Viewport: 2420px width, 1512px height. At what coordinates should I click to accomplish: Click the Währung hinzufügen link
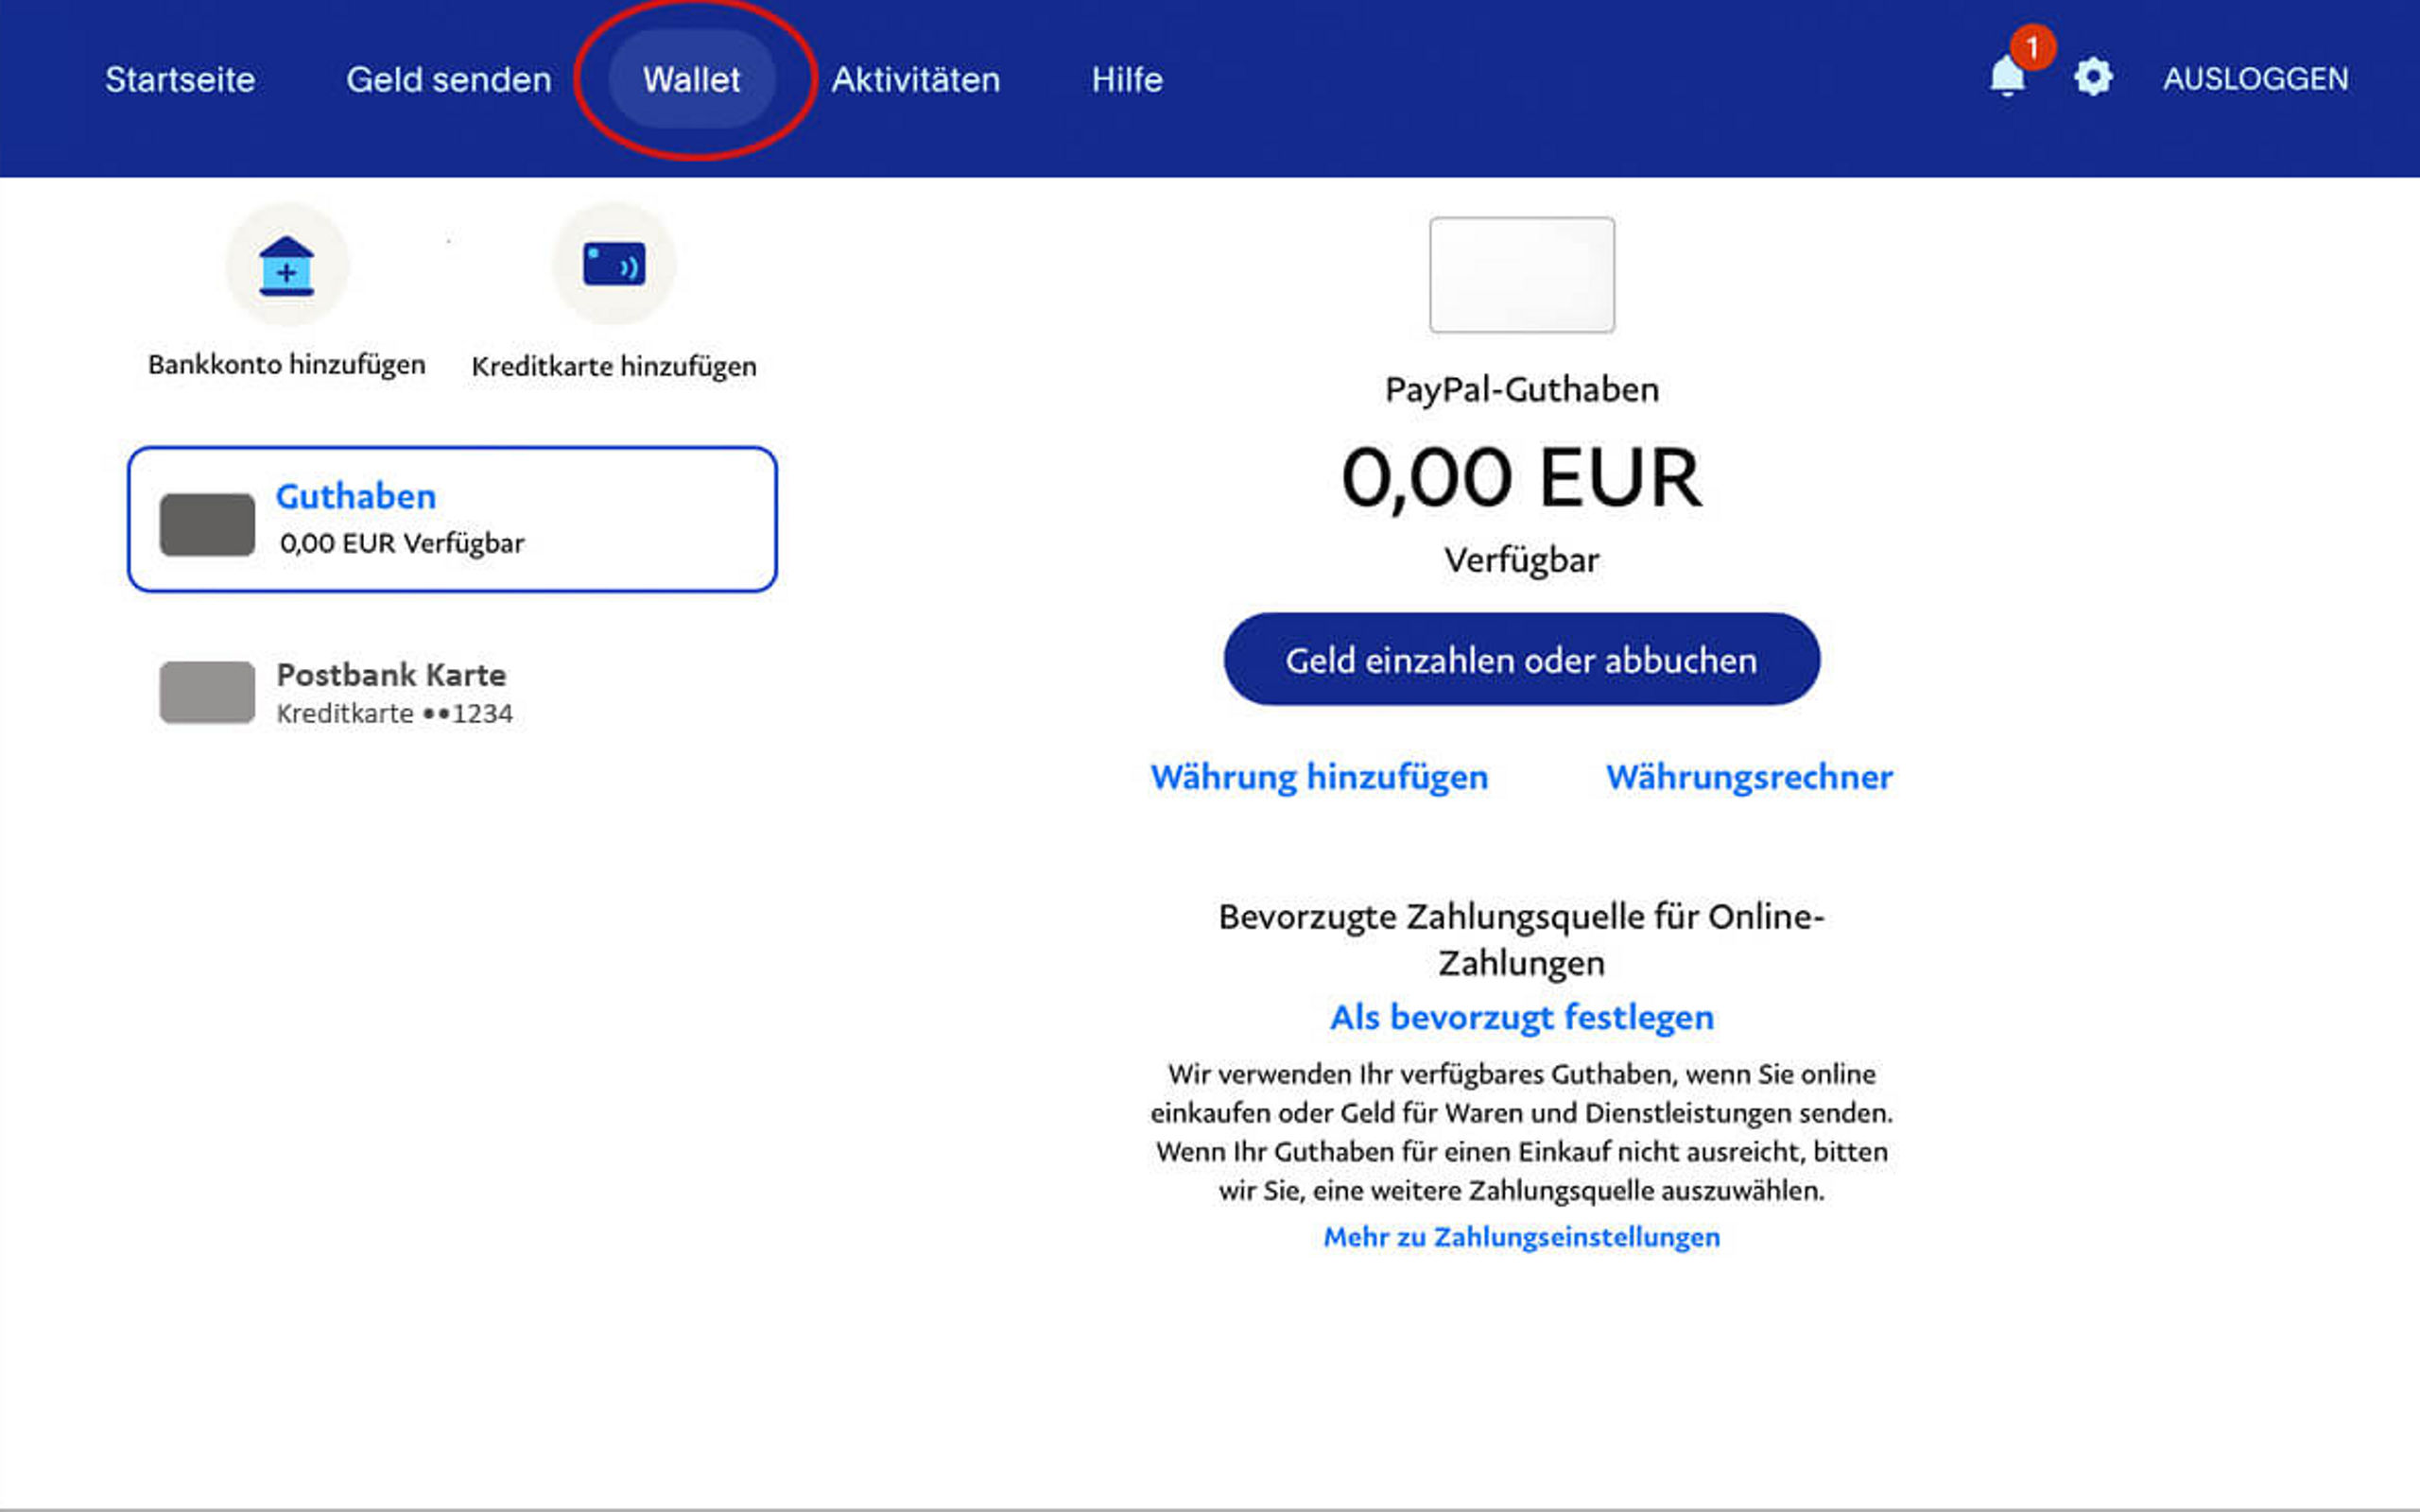[1319, 777]
